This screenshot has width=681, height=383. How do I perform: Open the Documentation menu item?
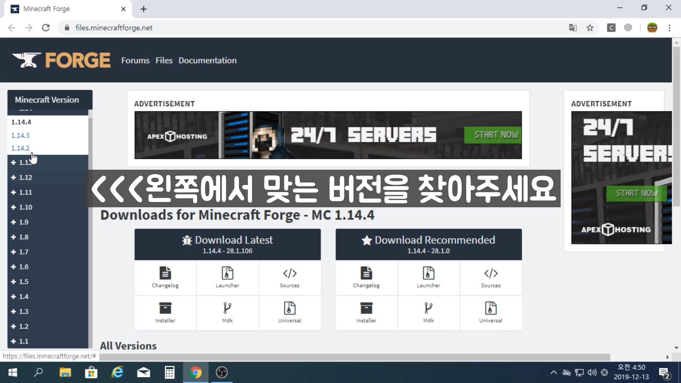tap(207, 60)
